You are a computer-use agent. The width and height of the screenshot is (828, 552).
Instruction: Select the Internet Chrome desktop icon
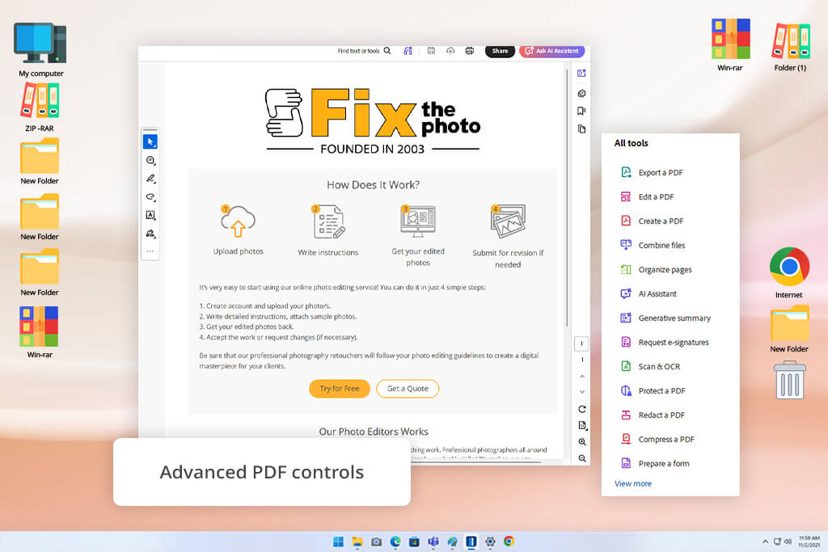(x=789, y=272)
